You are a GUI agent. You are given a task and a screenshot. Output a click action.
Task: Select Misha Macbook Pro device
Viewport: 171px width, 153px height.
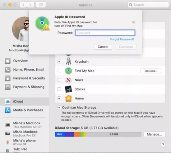[x=25, y=133]
